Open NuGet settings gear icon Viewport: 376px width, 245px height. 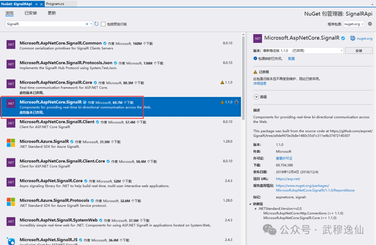click(370, 24)
